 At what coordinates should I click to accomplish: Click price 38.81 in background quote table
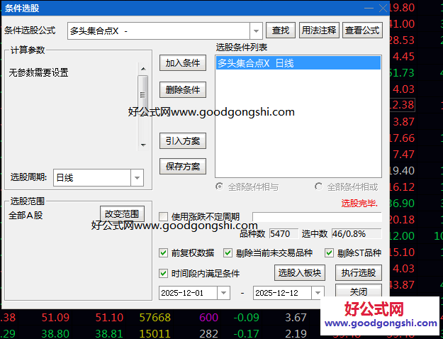click(109, 334)
